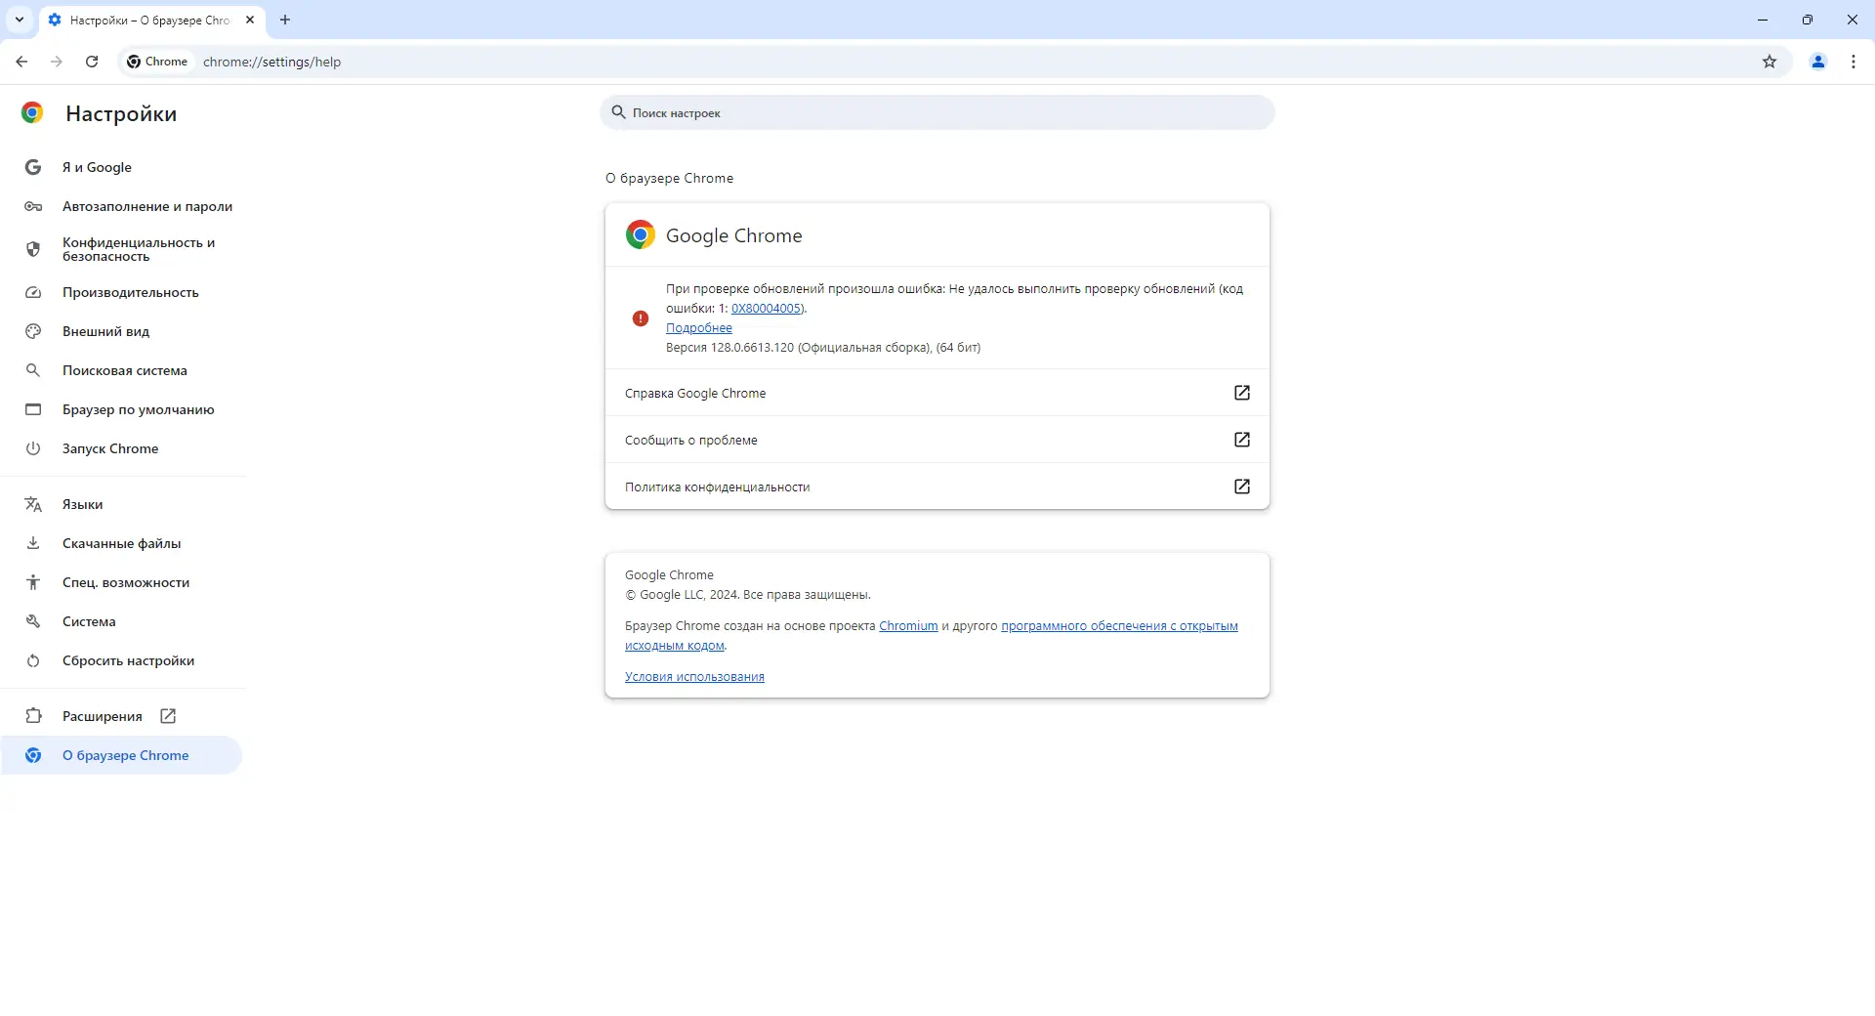Open the Chromium project link
1875x1016 pixels.
pyautogui.click(x=908, y=626)
